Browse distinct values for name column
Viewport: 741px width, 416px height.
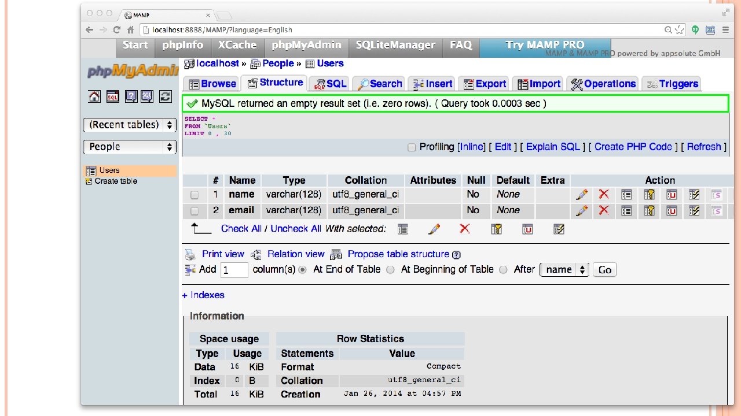pyautogui.click(x=626, y=195)
